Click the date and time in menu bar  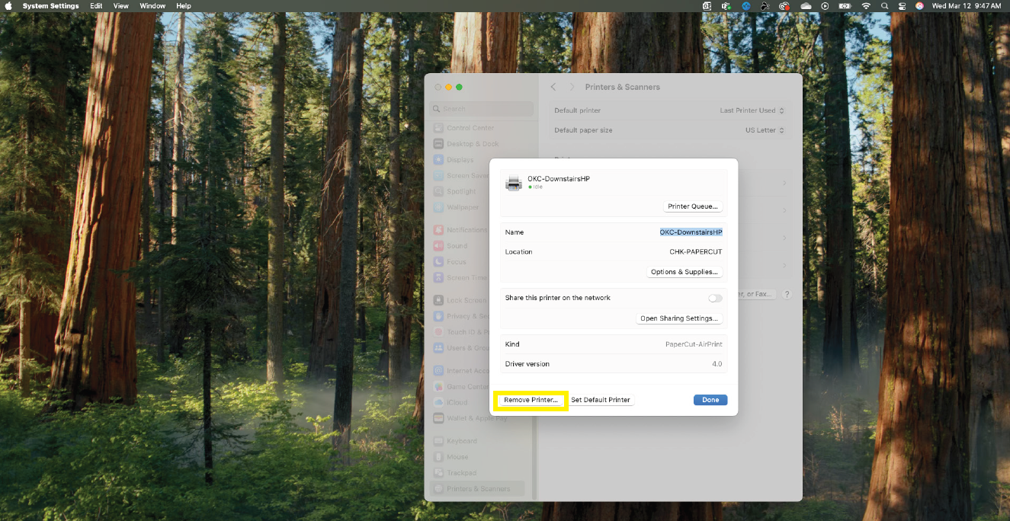pyautogui.click(x=967, y=6)
